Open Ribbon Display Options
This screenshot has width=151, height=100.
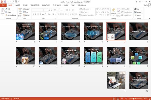point(140,2)
